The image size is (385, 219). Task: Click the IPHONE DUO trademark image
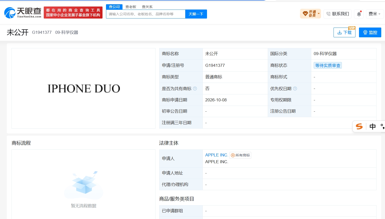pos(84,89)
